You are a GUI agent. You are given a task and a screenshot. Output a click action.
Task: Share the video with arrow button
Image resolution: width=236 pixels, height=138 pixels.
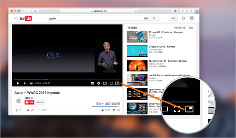click(x=30, y=110)
